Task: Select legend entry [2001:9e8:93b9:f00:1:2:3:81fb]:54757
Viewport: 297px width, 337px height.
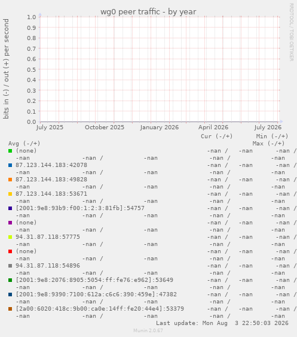Action: (x=80, y=208)
